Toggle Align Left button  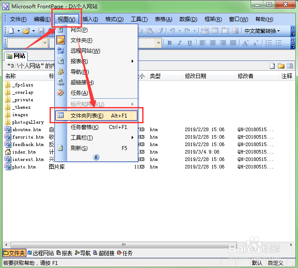[203, 43]
